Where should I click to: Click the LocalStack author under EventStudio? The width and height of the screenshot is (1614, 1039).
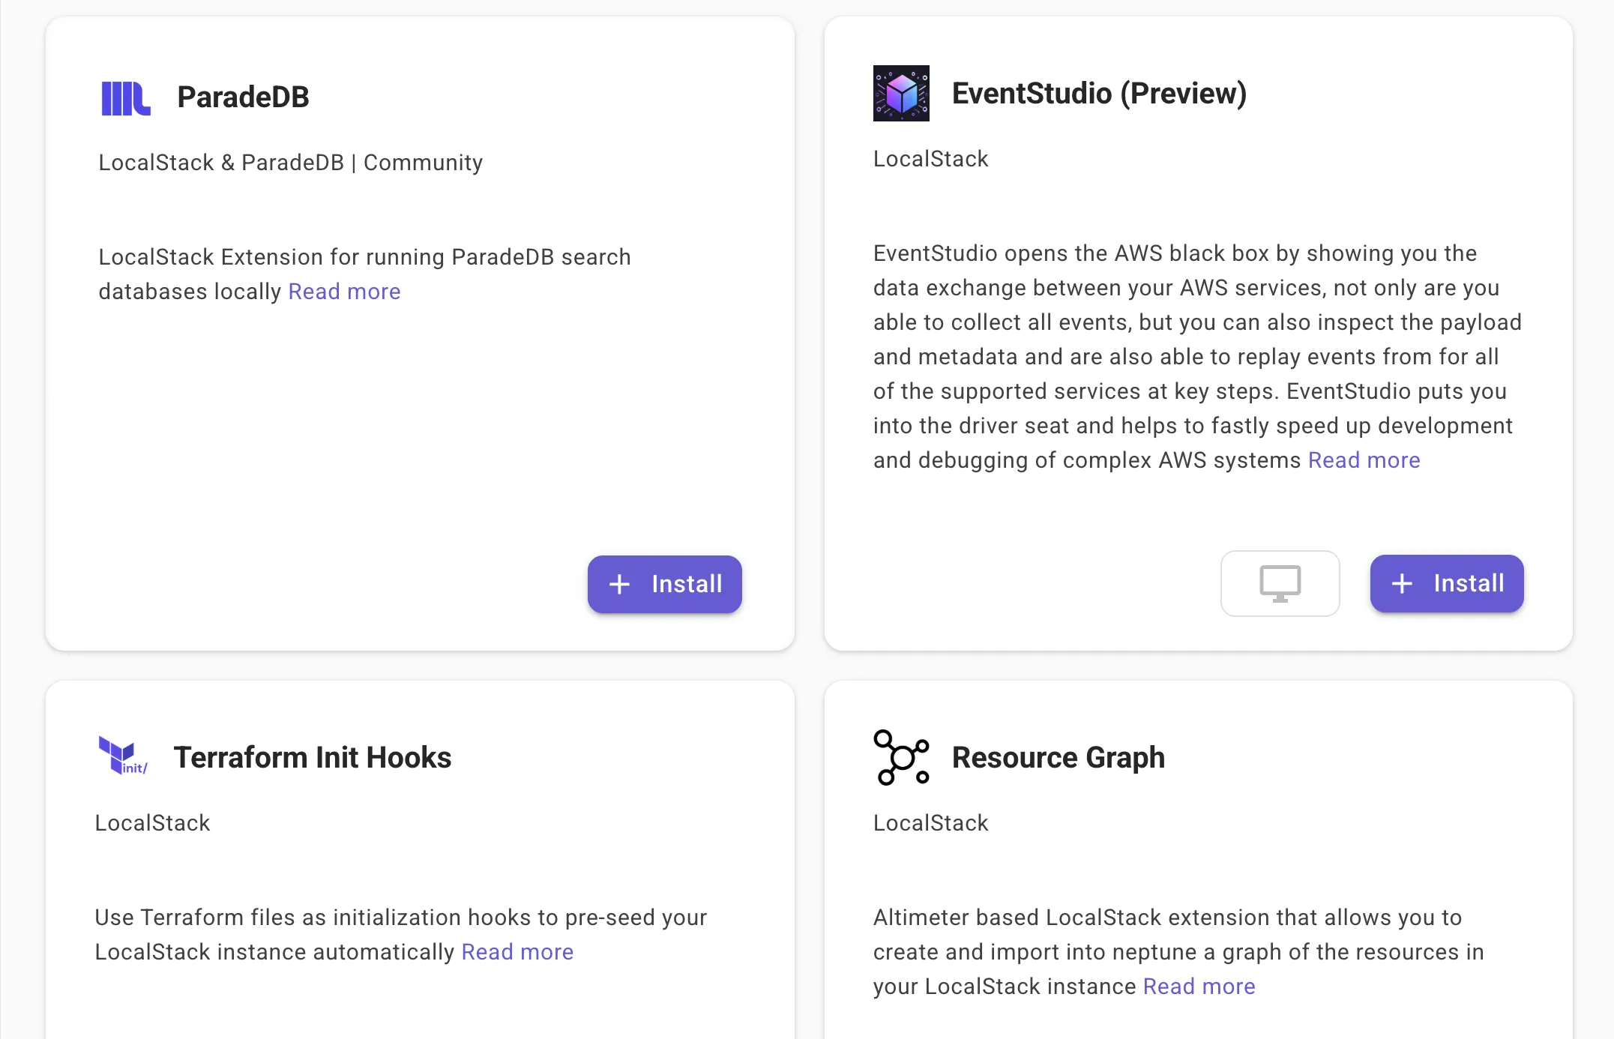pyautogui.click(x=930, y=158)
